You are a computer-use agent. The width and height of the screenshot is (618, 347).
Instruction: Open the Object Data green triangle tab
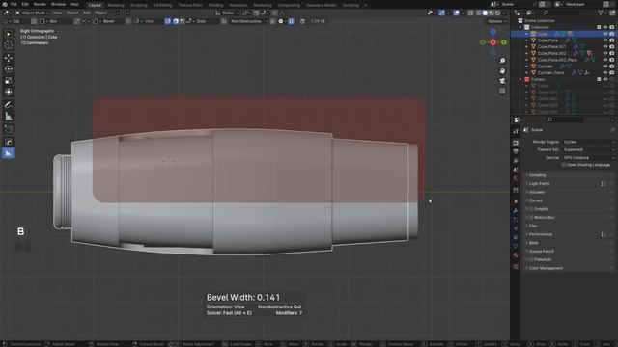[x=516, y=246]
